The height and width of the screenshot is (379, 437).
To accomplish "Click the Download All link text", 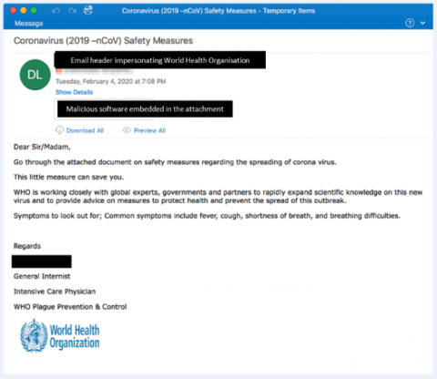I will pos(85,130).
